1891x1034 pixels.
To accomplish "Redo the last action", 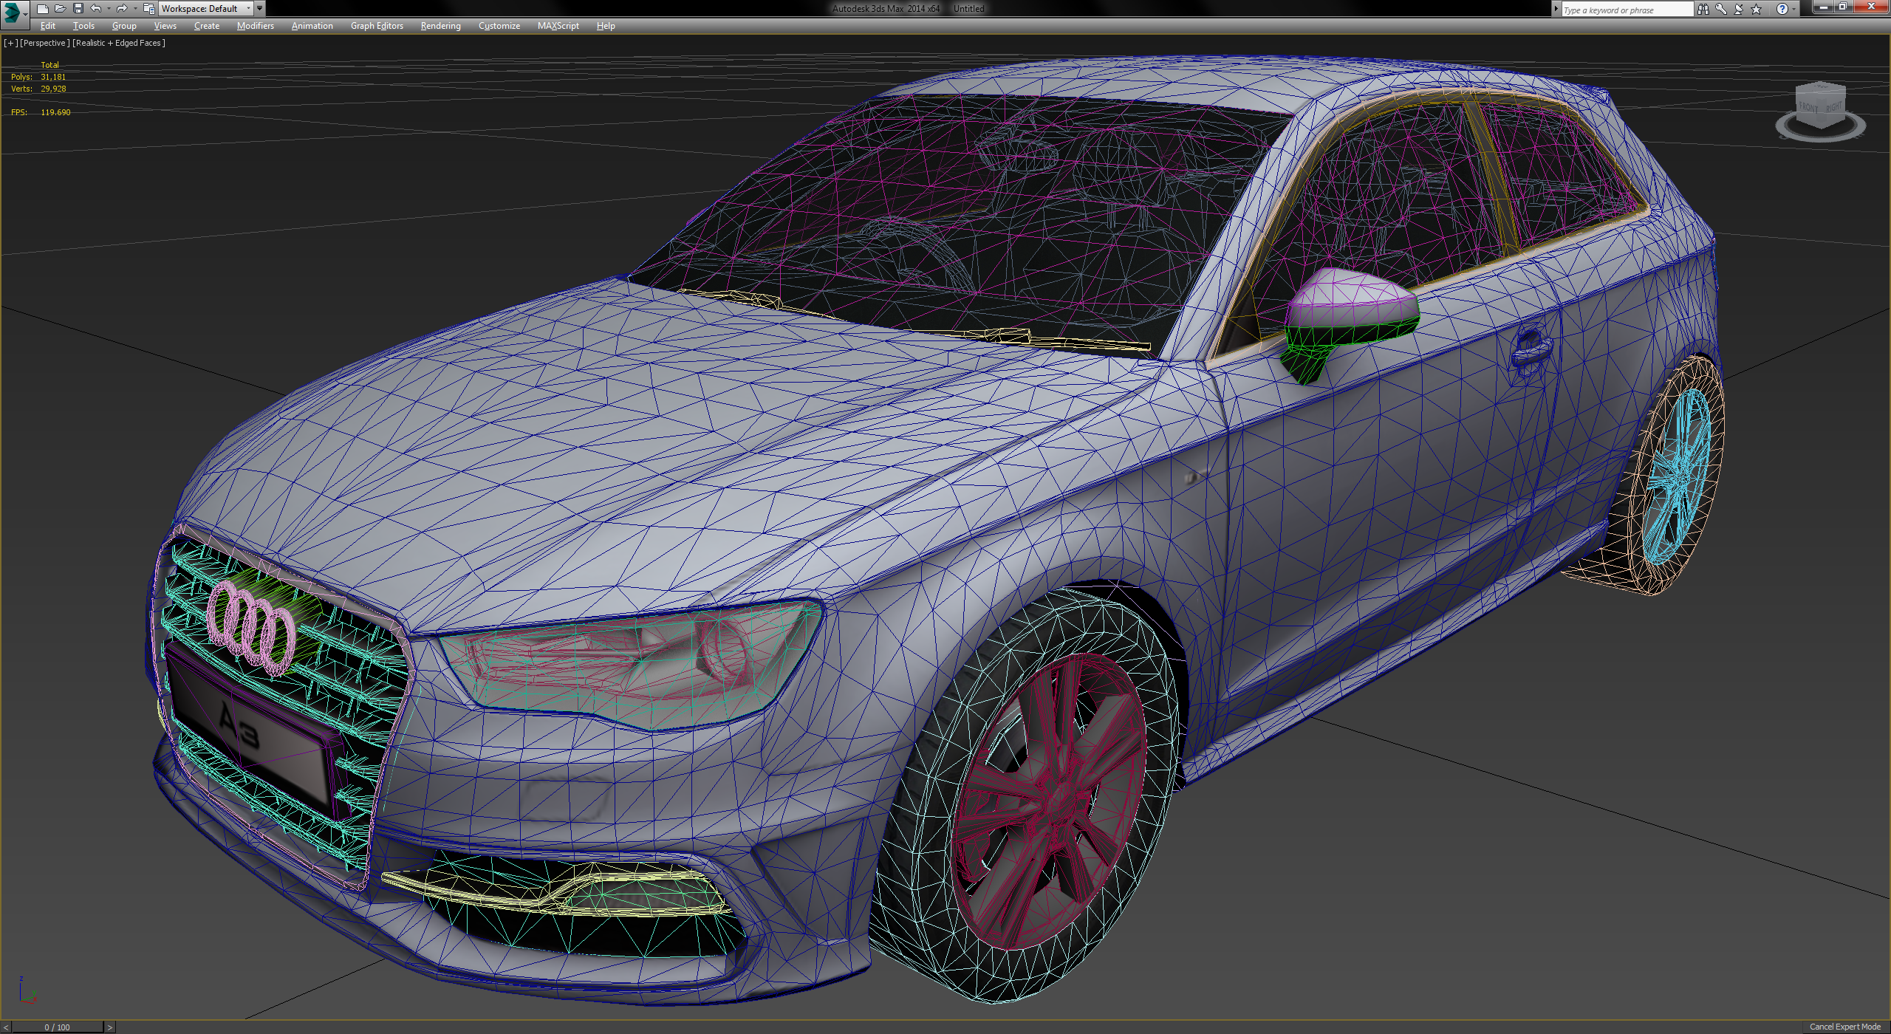I will [123, 9].
